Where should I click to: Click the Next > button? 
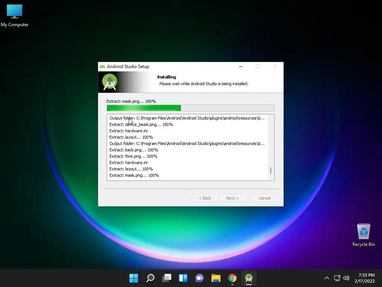[232, 198]
